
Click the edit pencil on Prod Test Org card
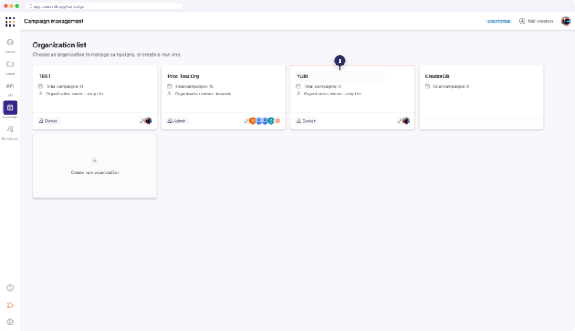tap(247, 121)
